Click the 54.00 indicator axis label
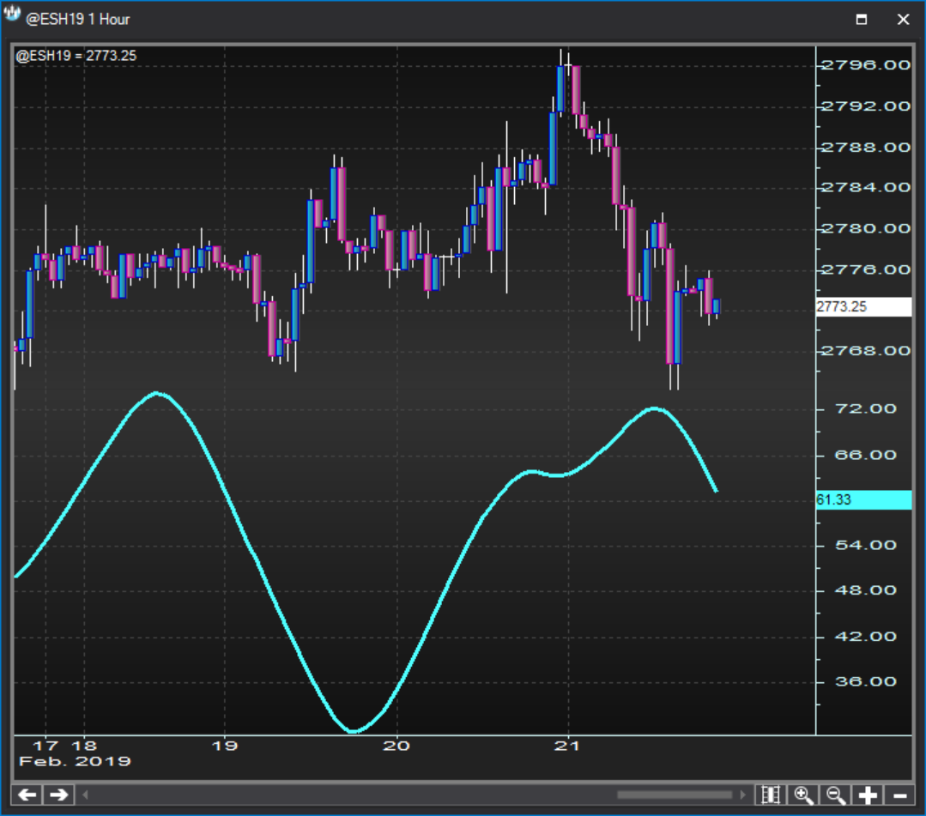Image resolution: width=926 pixels, height=816 pixels. click(866, 545)
